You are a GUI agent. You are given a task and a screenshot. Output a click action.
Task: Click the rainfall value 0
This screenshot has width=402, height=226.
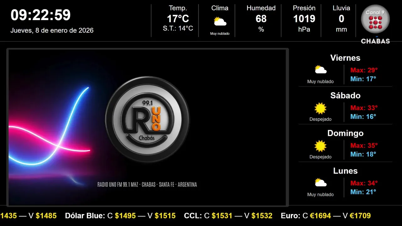pos(341,19)
